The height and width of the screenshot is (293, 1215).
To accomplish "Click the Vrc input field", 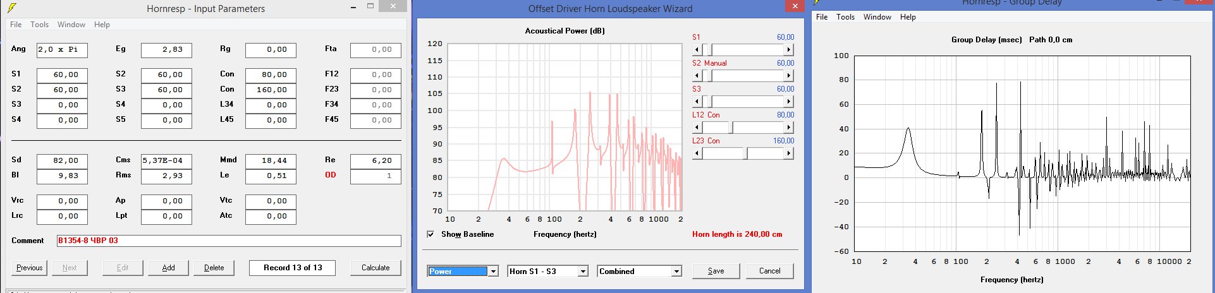I will click(62, 201).
